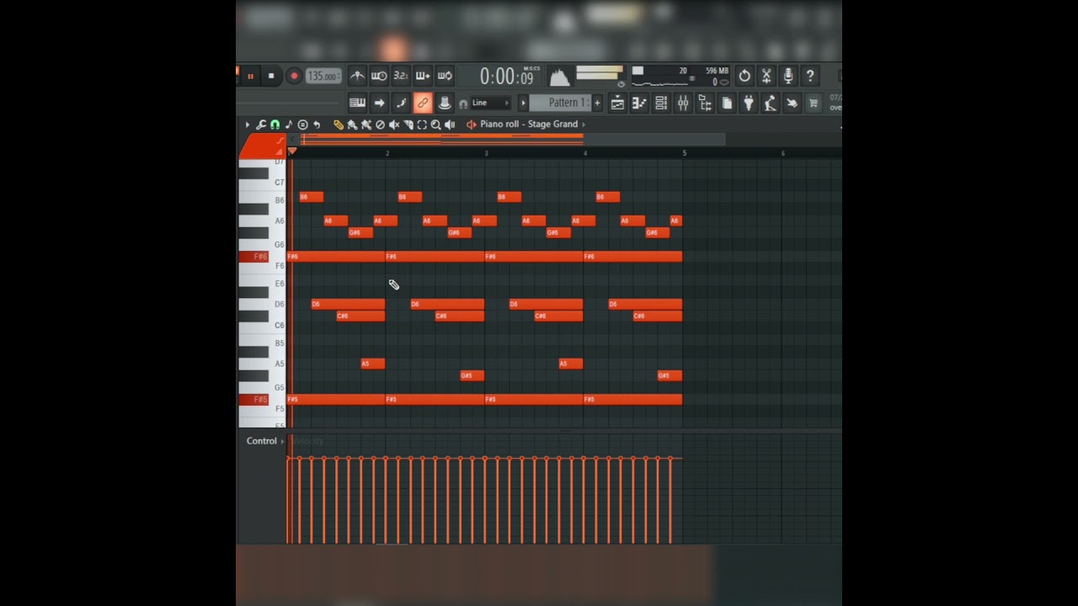Toggle the 3-2-1 recording countdown

coord(401,76)
